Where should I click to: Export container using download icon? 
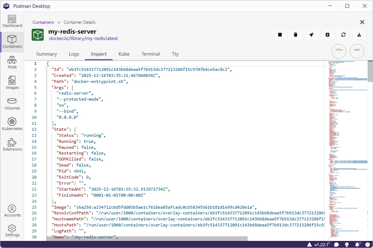point(359,35)
